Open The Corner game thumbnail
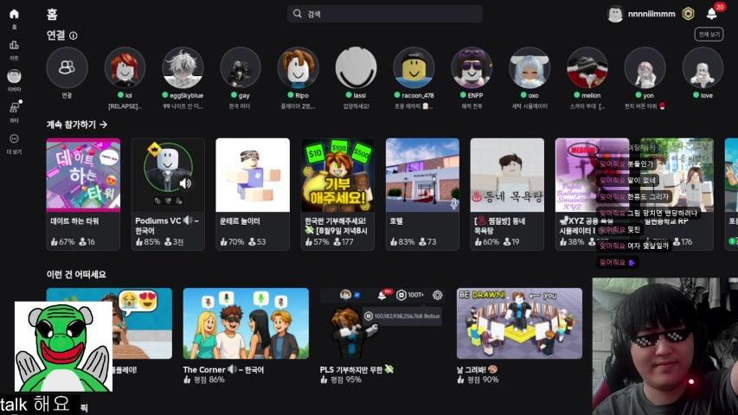Screen dimensions: 738x415 246,323
